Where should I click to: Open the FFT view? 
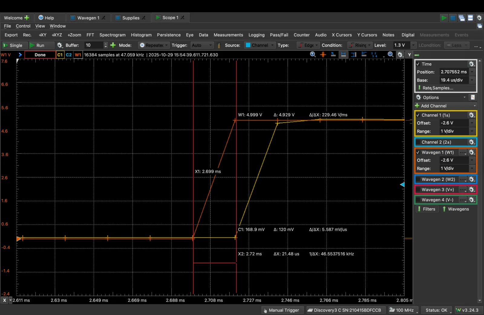[90, 35]
